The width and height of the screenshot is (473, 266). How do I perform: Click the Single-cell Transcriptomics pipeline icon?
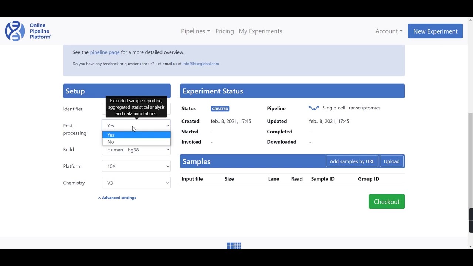[314, 108]
